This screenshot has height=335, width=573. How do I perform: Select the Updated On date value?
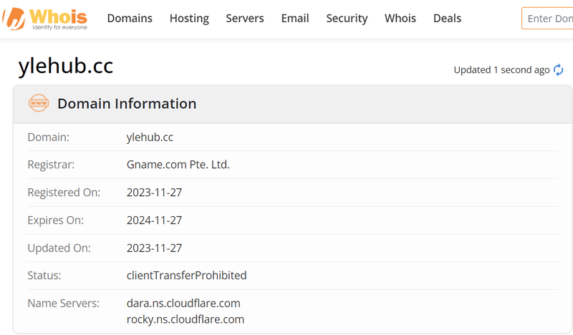point(154,248)
